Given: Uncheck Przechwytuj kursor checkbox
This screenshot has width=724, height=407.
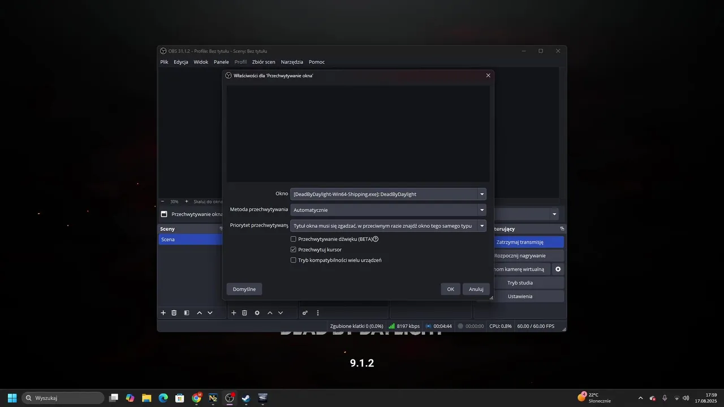Looking at the screenshot, I should tap(293, 249).
